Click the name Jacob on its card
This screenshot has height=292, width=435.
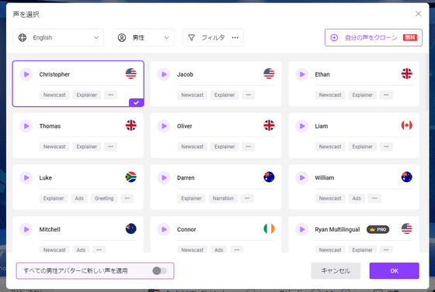pyautogui.click(x=185, y=74)
